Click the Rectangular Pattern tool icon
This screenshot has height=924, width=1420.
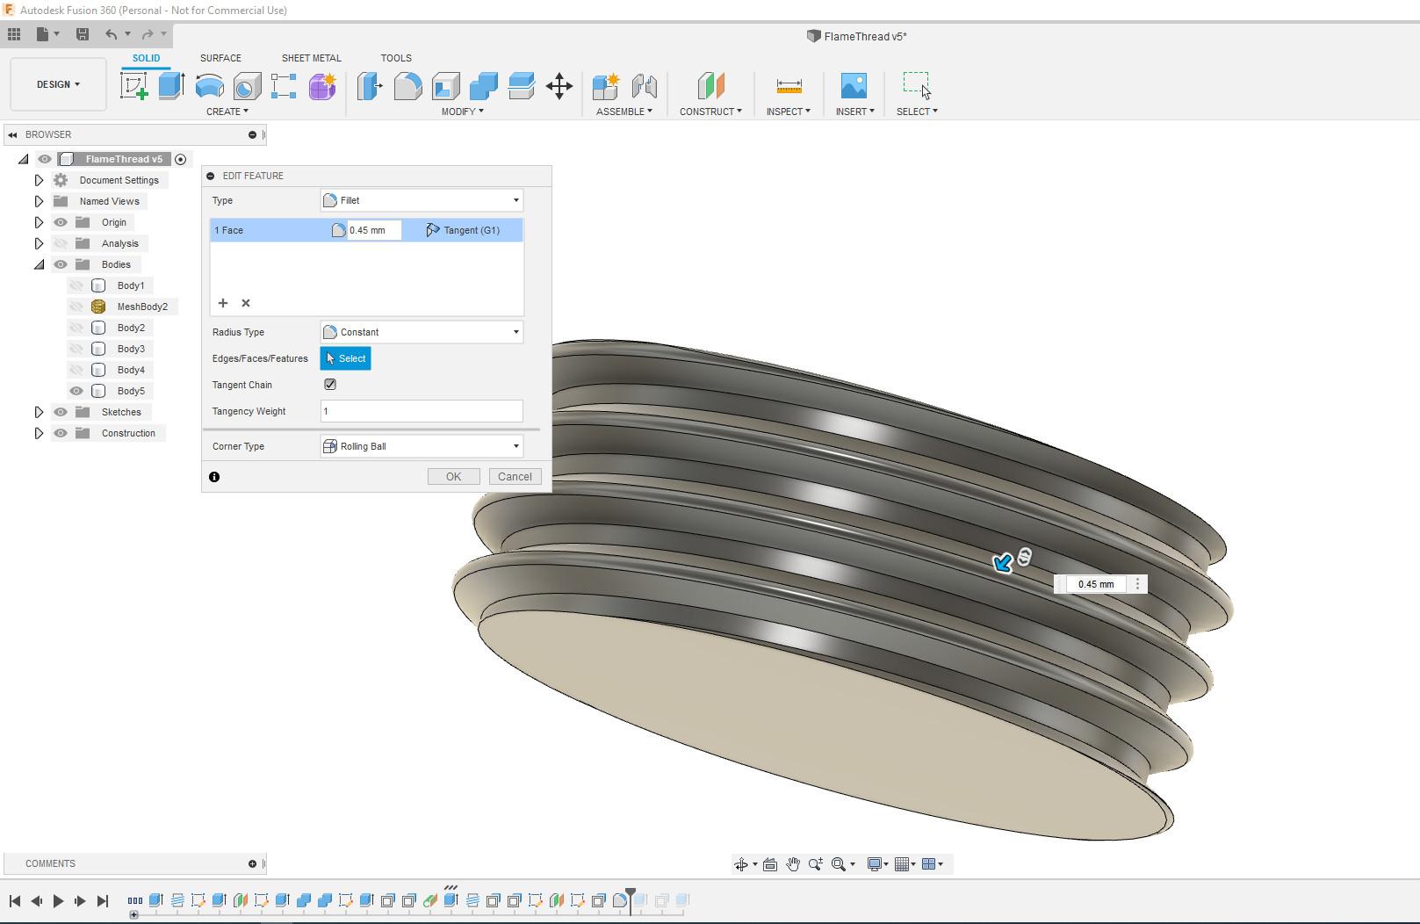[x=284, y=86]
